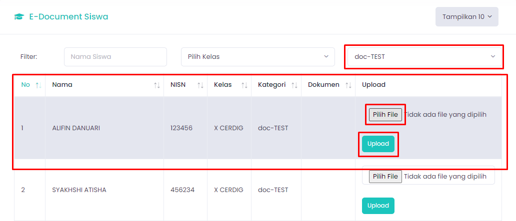Expand the Pilih Kelas dropdown
The width and height of the screenshot is (516, 221).
257,57
